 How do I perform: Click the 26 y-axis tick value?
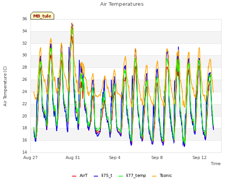pos(24,80)
